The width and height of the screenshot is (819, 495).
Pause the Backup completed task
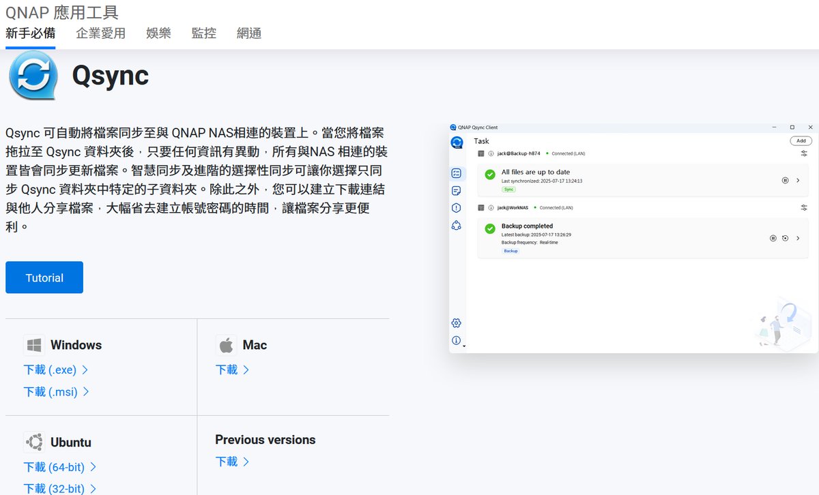point(773,238)
